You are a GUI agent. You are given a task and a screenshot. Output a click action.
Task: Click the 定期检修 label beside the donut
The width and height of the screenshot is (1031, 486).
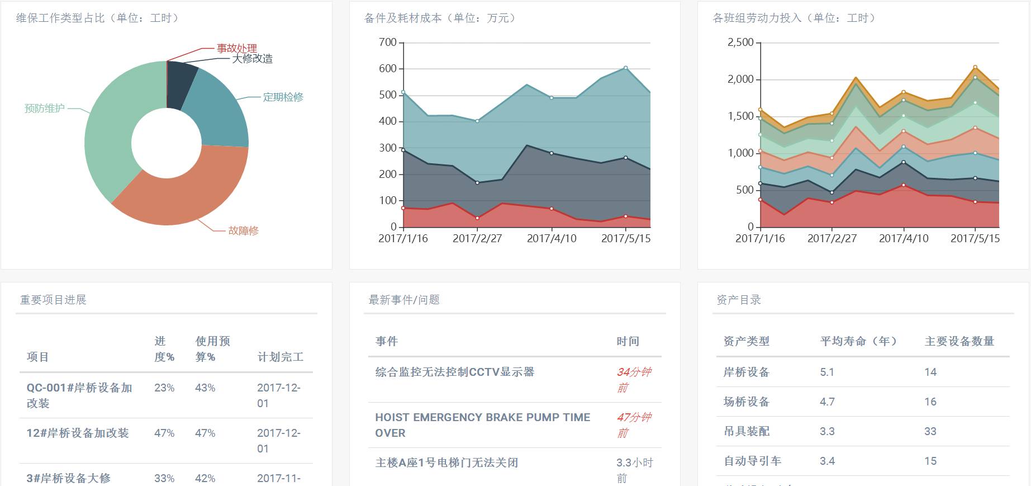pyautogui.click(x=283, y=97)
